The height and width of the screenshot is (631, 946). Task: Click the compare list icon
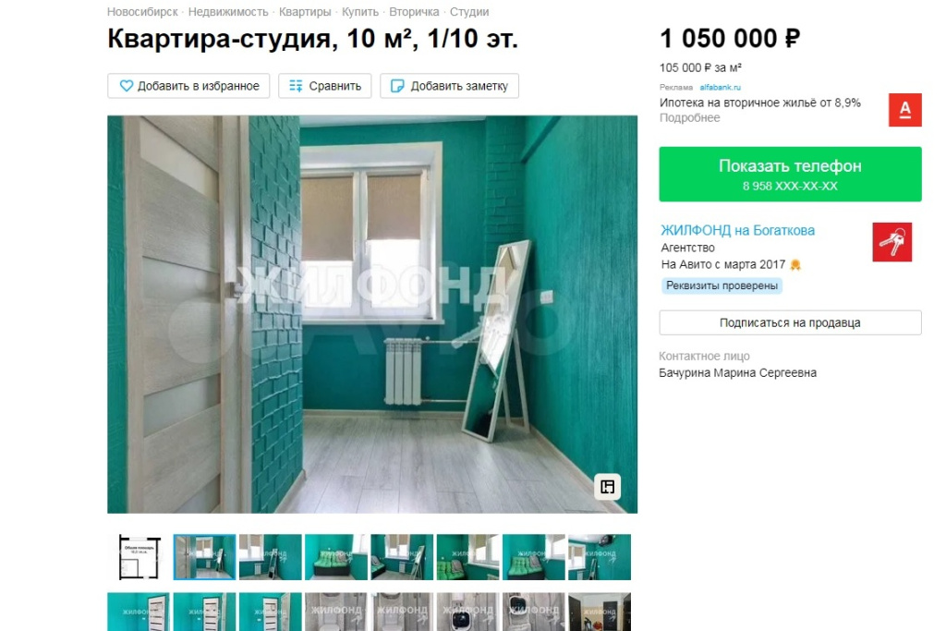click(296, 86)
